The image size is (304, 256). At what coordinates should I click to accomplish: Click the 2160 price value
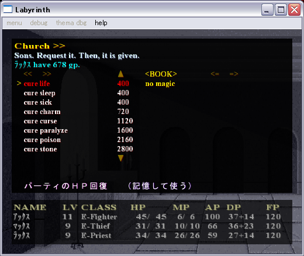125,140
